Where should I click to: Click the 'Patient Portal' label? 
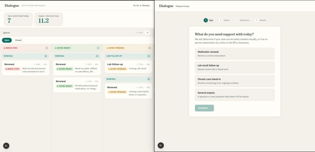point(183,6)
